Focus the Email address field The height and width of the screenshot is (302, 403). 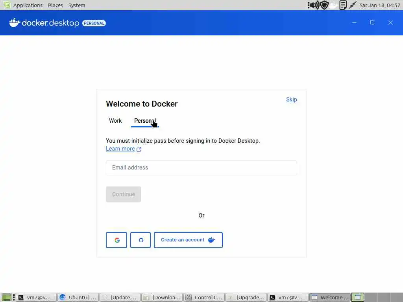click(201, 168)
